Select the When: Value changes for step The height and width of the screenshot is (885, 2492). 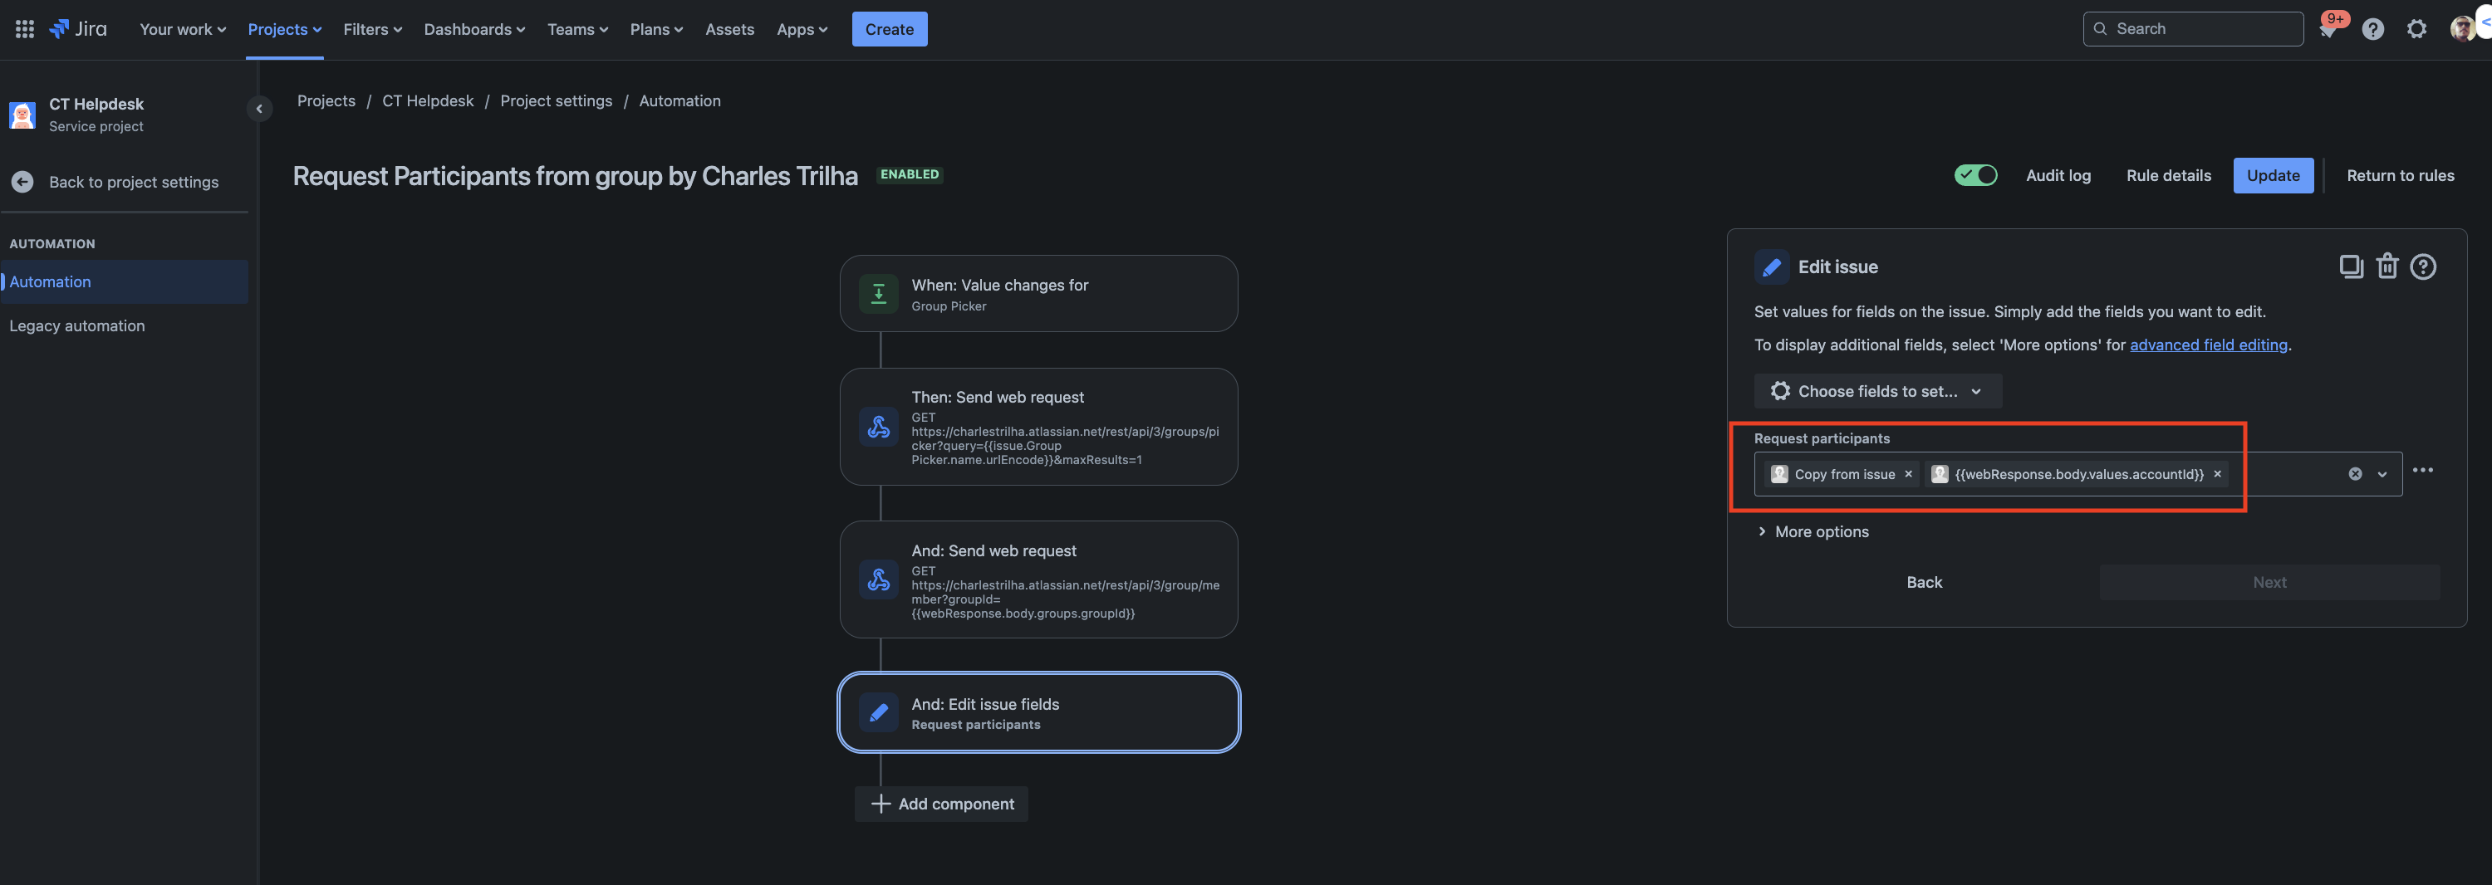[x=1038, y=294]
